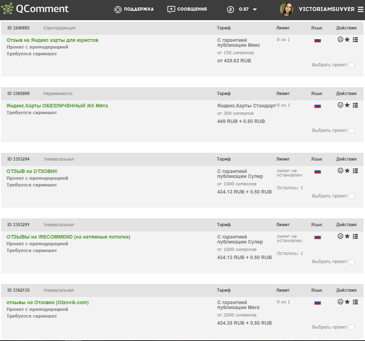The width and height of the screenshot is (365, 341).
Task: Open the Поддержка support lifebuoy icon
Action: coord(118,10)
